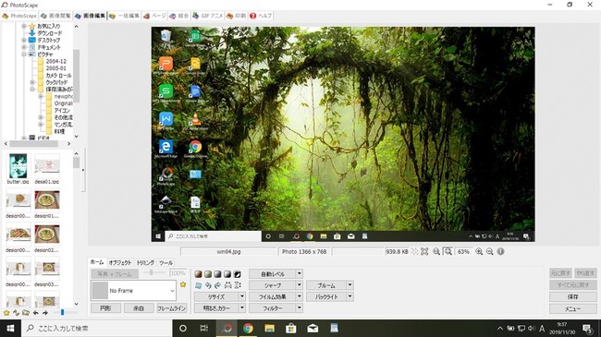The height and width of the screenshot is (337, 601).
Task: Open the リサイズ dropdown arrow
Action: click(242, 296)
